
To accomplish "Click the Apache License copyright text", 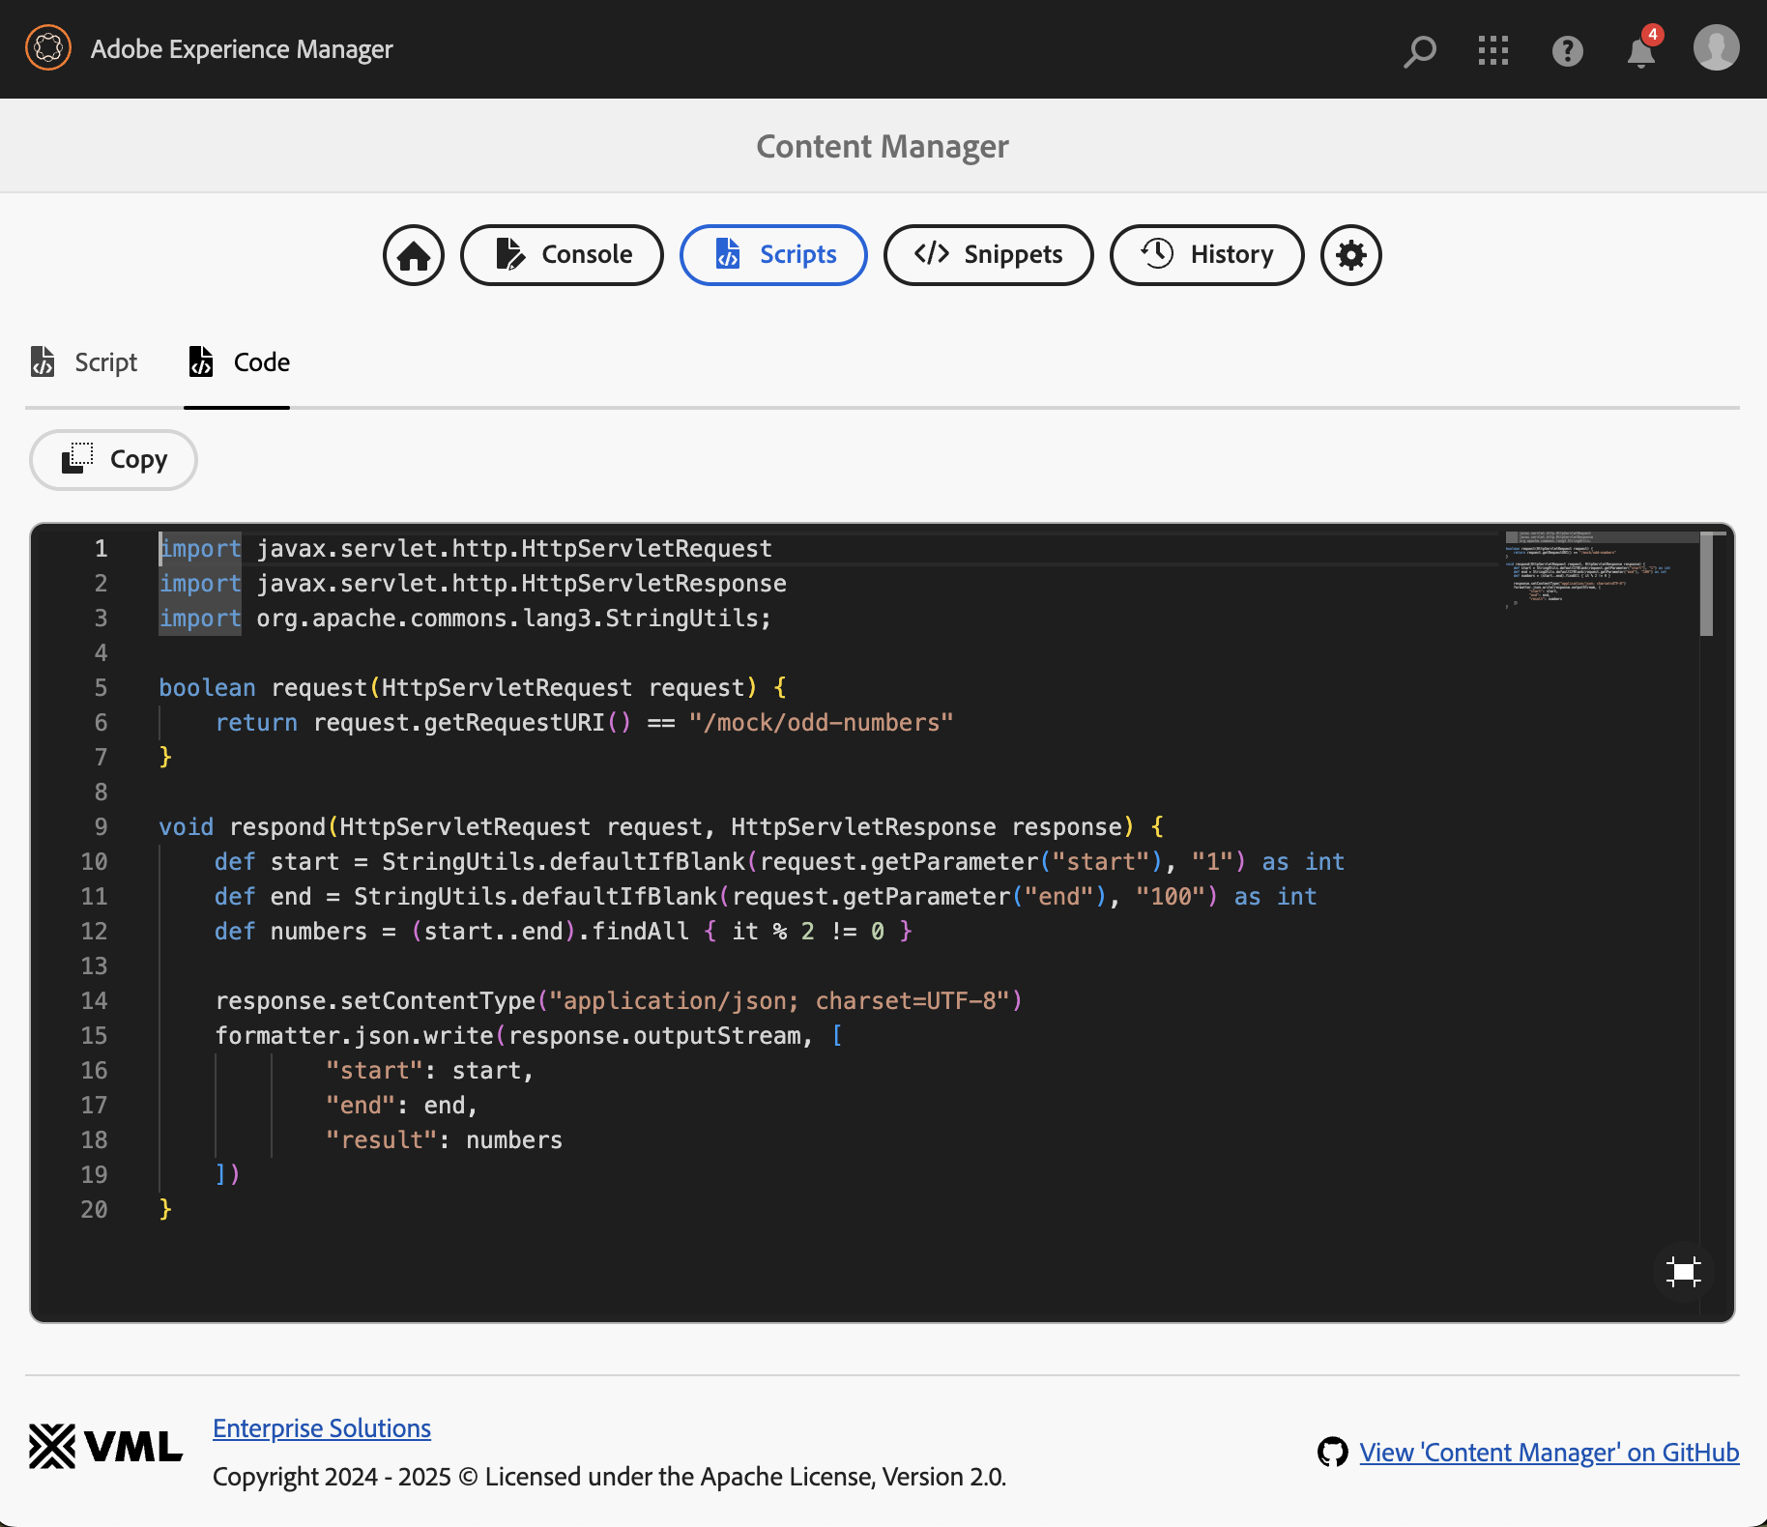I will tap(610, 1477).
